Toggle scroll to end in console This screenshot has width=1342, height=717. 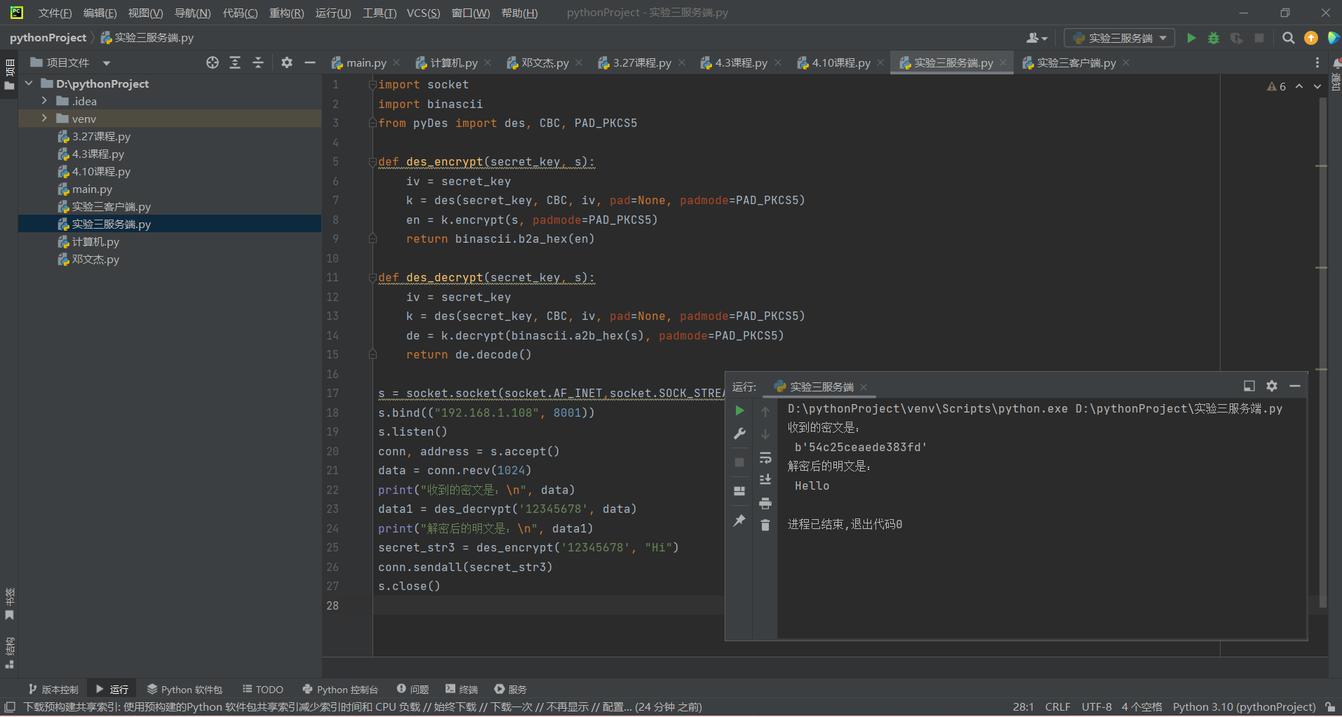765,480
